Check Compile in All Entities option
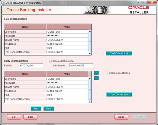 coord(108,73)
